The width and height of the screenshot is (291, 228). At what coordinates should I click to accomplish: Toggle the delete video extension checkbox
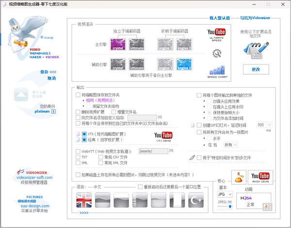pos(78,112)
